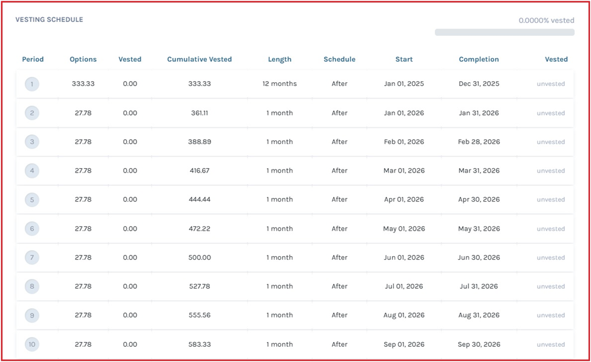Toggle vesting status on the Sep 30, 2026 row

(550, 344)
